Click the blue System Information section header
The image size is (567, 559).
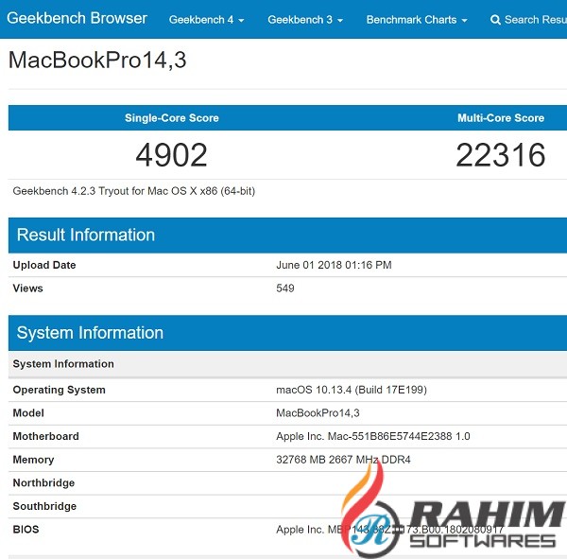pos(287,333)
